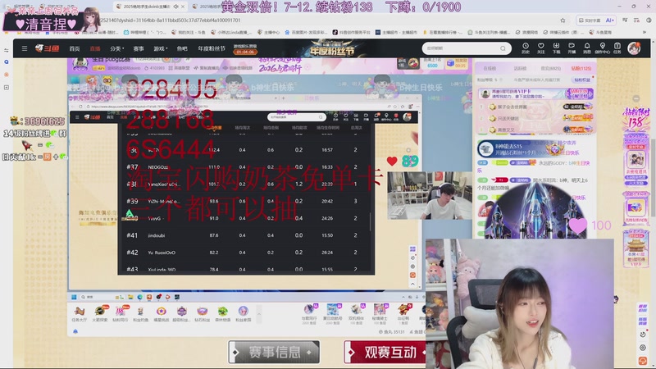Open the 粉丝家园 icon

click(x=243, y=314)
